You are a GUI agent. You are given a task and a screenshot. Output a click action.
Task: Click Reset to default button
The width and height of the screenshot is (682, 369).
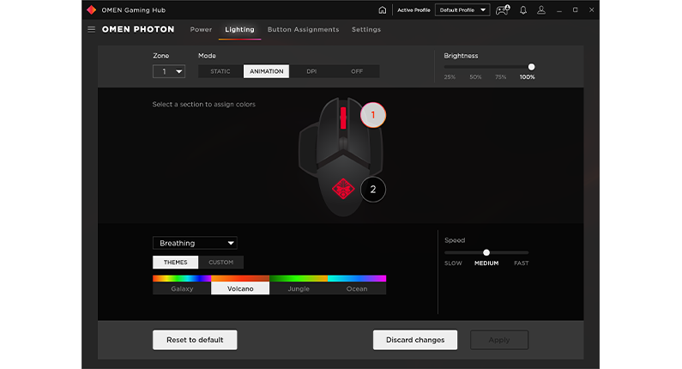click(x=195, y=340)
